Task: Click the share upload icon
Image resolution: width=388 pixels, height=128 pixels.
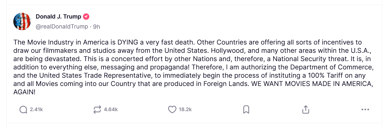Action: (x=305, y=110)
